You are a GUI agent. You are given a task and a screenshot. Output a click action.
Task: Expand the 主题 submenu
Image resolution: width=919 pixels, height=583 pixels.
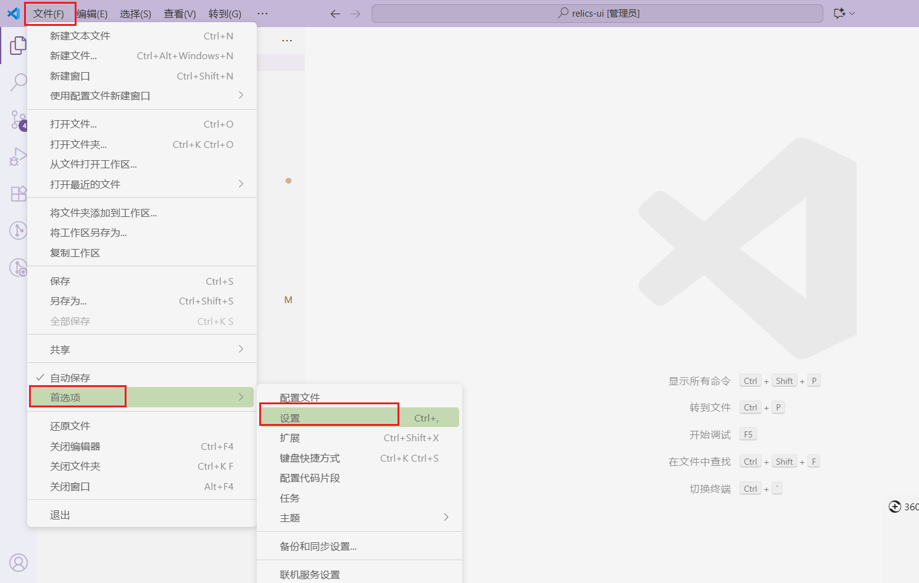359,518
